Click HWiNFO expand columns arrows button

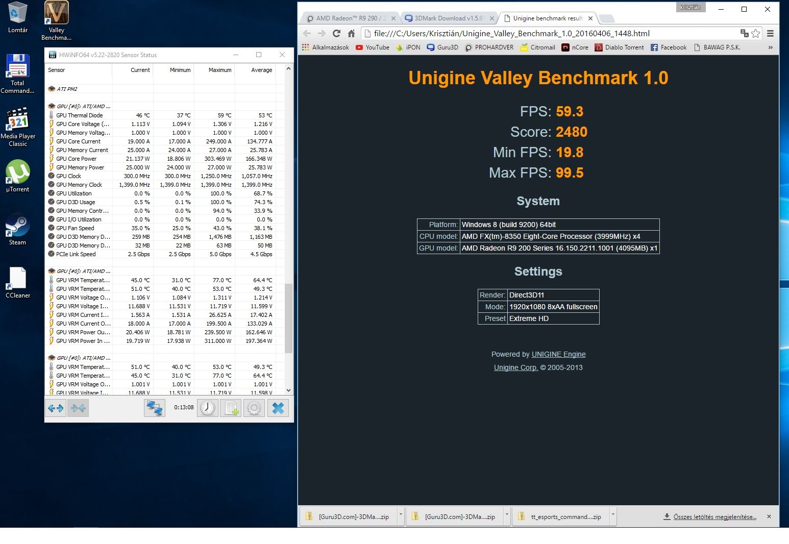56,408
